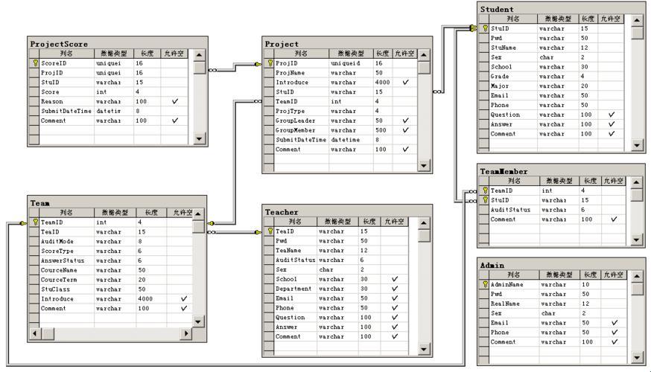Click the 长度 column header in Student table
The width and height of the screenshot is (651, 372).
tap(588, 19)
